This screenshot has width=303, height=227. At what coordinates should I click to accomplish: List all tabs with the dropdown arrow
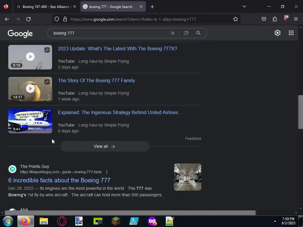(x=244, y=7)
